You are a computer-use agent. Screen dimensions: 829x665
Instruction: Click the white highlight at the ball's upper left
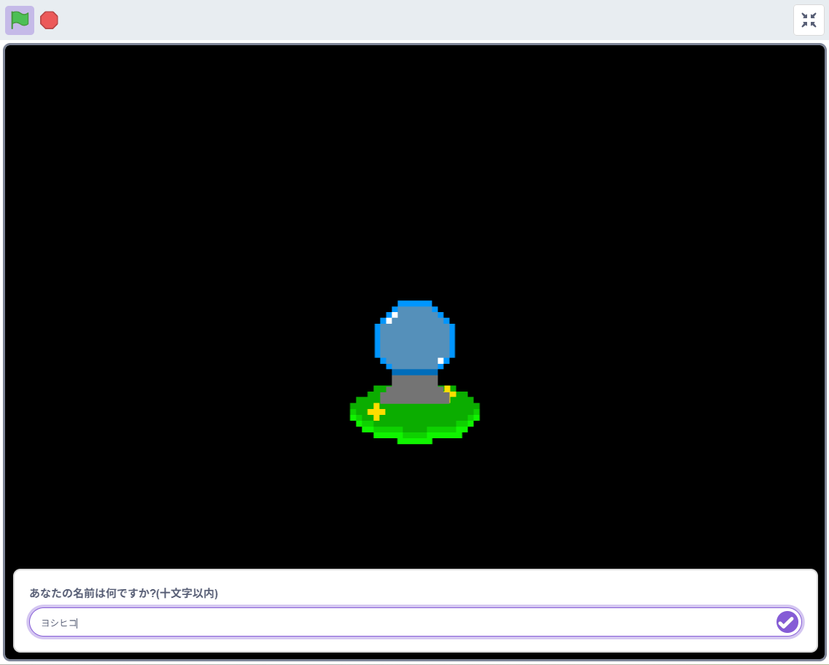(x=392, y=318)
